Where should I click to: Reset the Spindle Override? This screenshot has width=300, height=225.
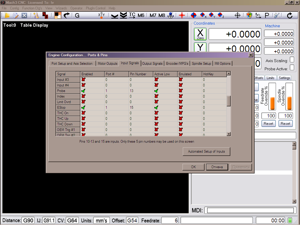tap(285, 124)
